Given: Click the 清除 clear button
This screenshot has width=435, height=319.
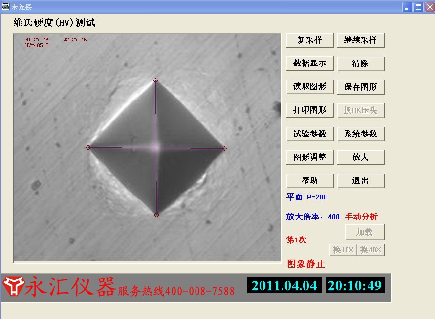Looking at the screenshot, I should coord(360,63).
